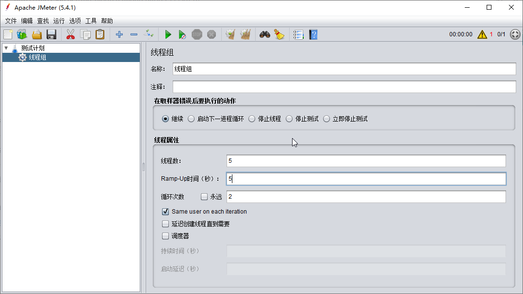Viewport: 523px width, 294px height.
Task: Click the Cut scissors icon
Action: (70, 34)
